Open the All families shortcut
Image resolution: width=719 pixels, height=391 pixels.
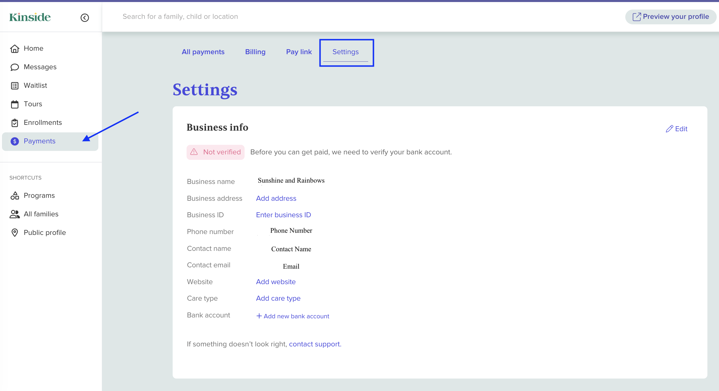(x=50, y=214)
